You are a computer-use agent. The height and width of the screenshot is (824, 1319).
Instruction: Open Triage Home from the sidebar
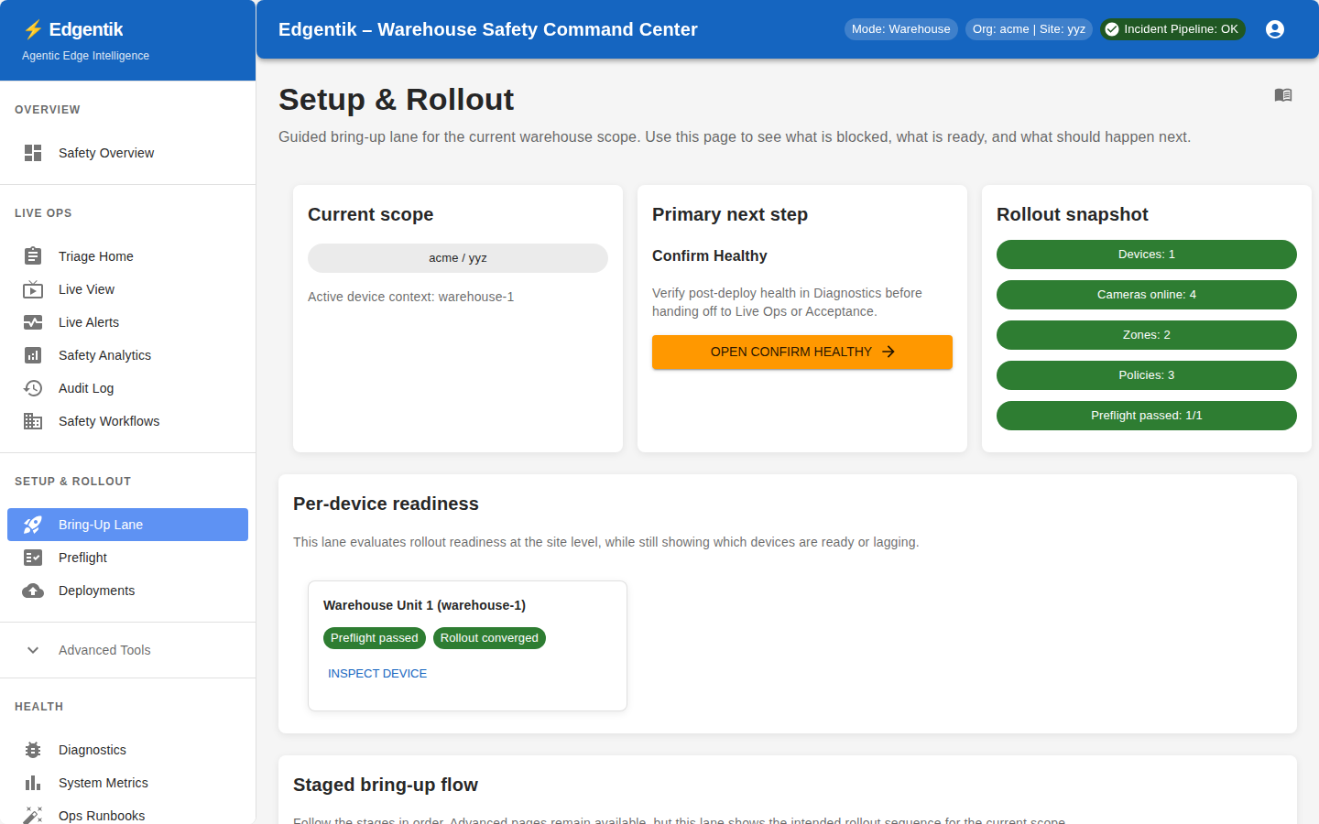tap(33, 256)
